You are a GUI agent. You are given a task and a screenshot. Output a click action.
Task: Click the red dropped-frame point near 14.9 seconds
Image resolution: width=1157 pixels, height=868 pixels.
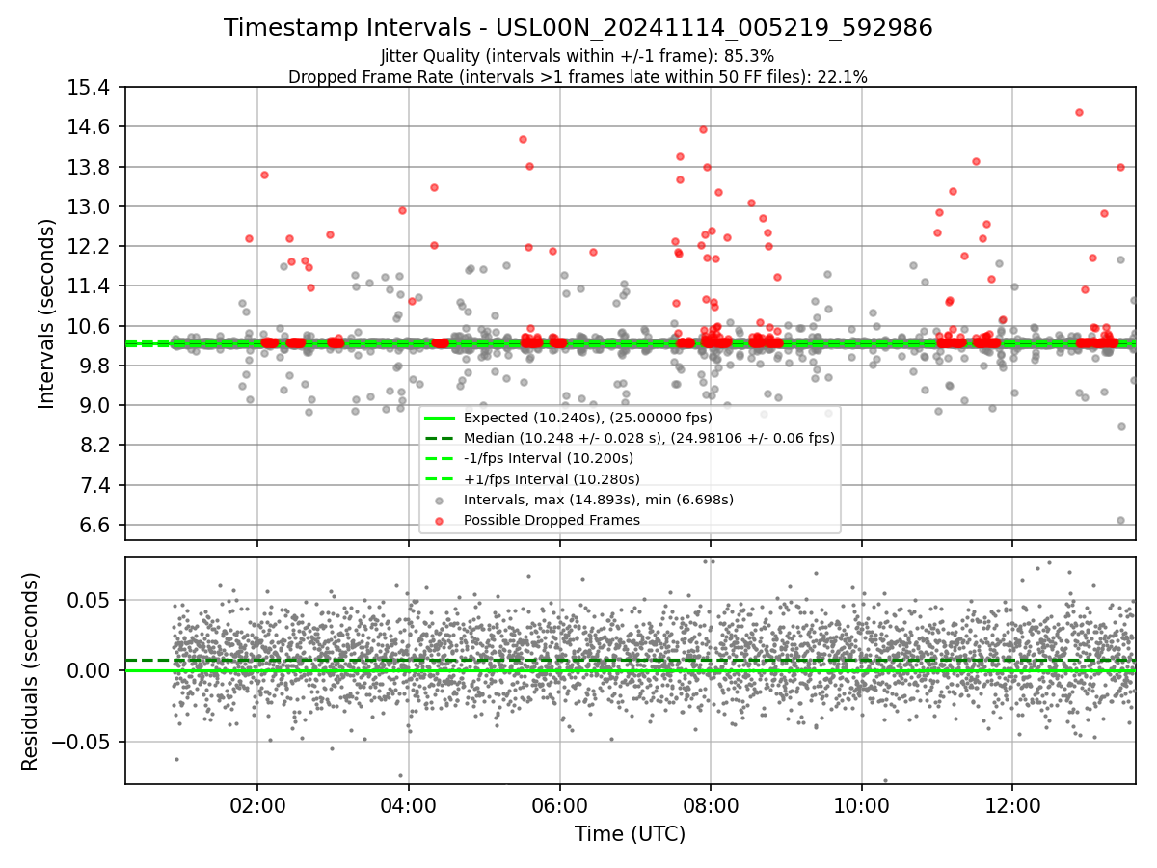click(x=1079, y=112)
